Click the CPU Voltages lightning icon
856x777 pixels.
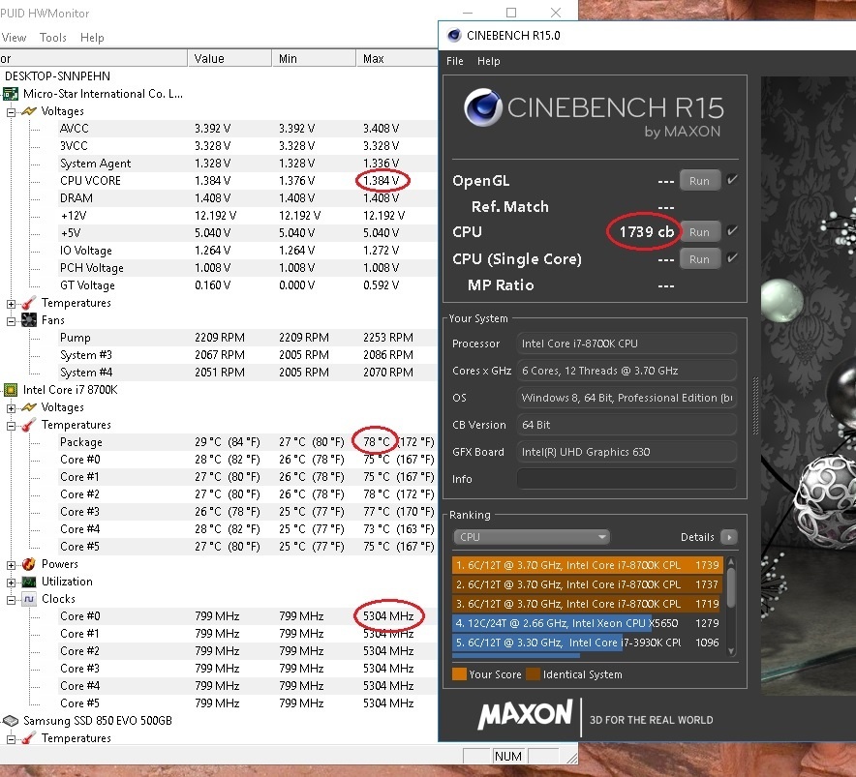tap(28, 407)
